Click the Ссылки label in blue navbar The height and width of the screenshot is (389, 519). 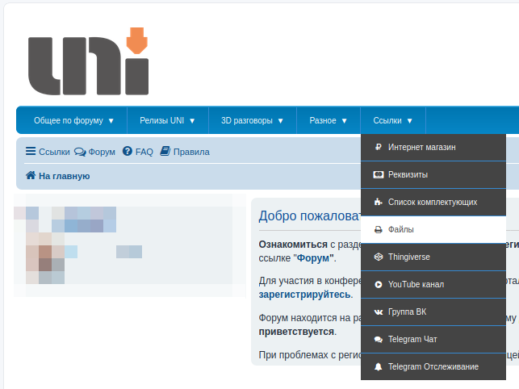pyautogui.click(x=387, y=120)
